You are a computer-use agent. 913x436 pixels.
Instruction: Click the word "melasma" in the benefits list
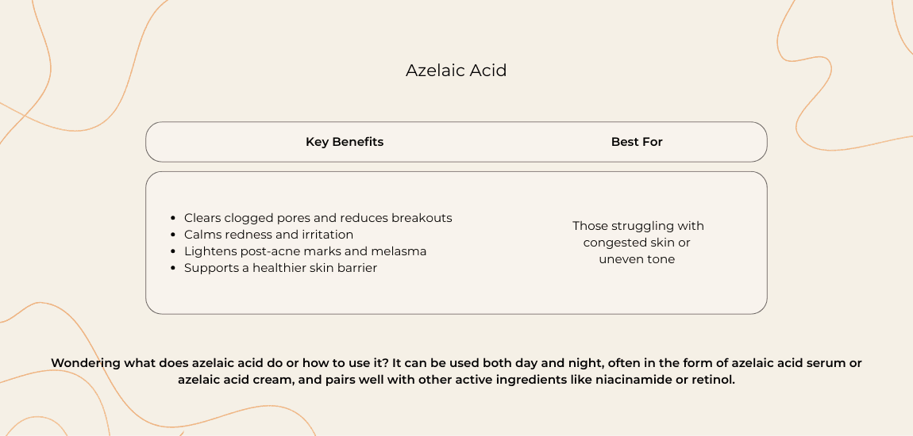click(400, 251)
